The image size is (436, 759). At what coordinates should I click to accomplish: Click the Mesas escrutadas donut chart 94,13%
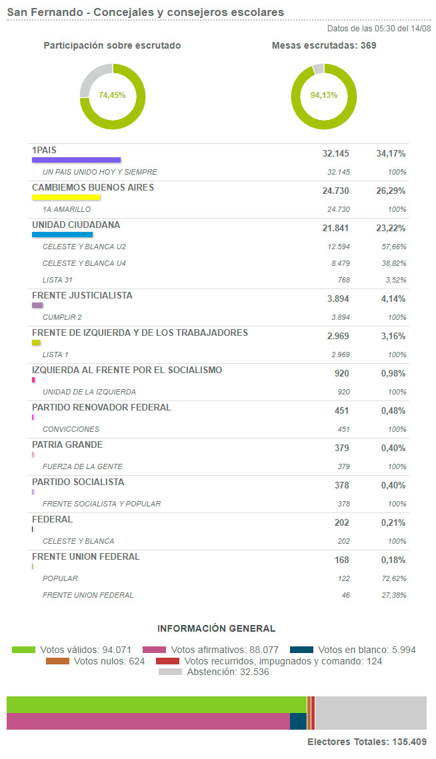point(324,95)
